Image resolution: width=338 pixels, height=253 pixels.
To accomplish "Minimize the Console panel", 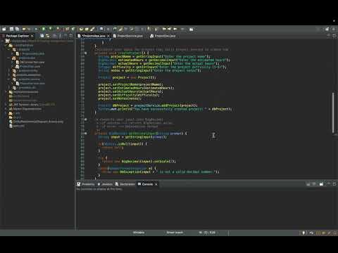I will pyautogui.click(x=329, y=184).
